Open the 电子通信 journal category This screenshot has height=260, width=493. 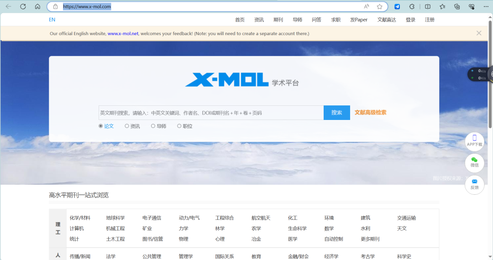pyautogui.click(x=152, y=218)
